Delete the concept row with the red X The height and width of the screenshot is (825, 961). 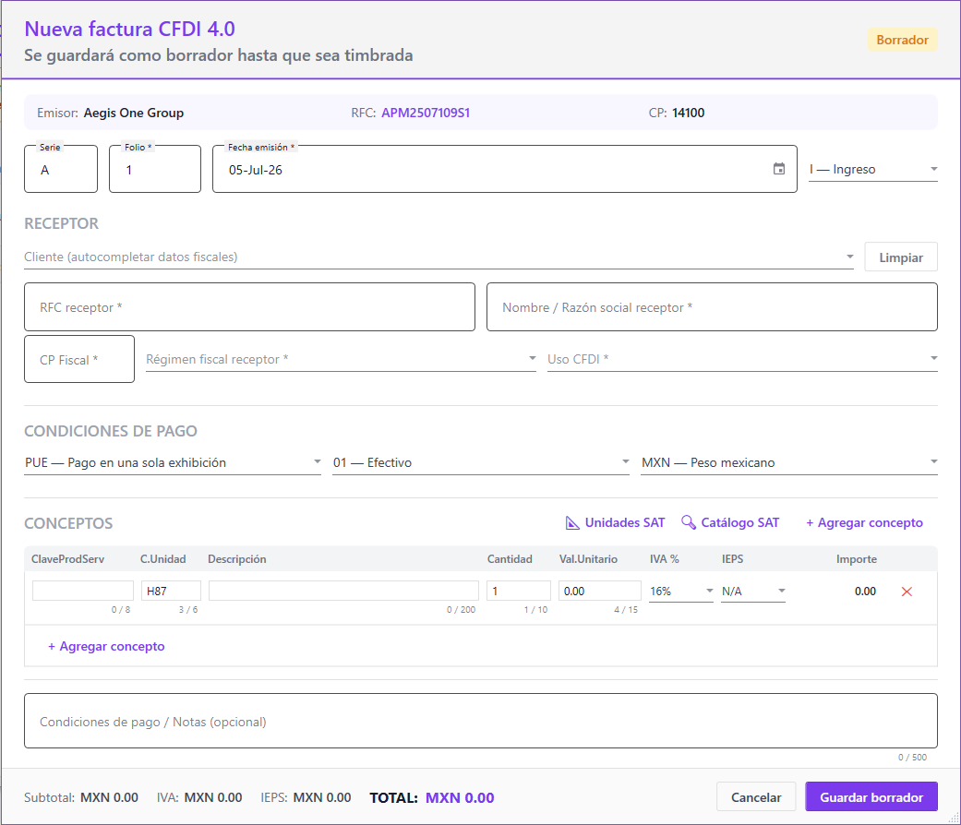(x=907, y=592)
